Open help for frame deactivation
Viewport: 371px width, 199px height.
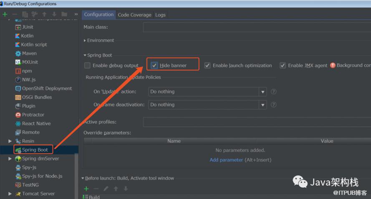pos(273,105)
